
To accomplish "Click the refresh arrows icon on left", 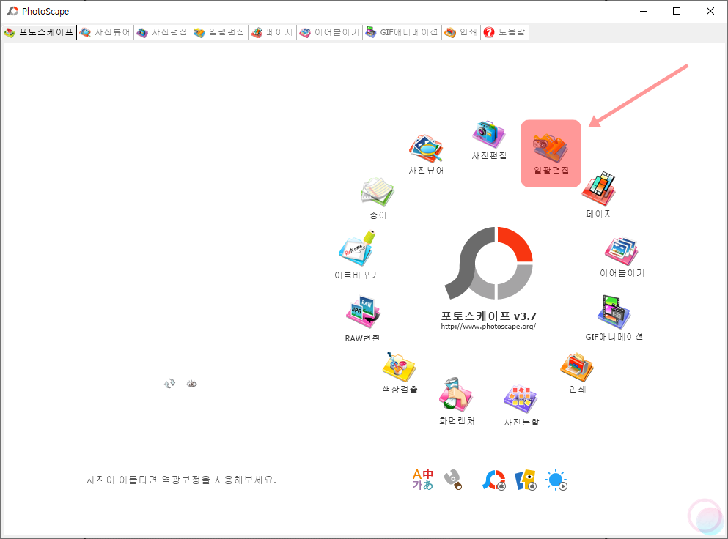I will (169, 384).
